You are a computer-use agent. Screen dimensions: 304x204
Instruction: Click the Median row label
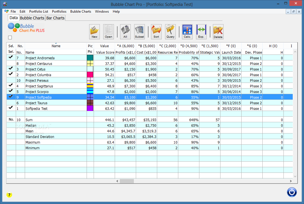coord(31,126)
